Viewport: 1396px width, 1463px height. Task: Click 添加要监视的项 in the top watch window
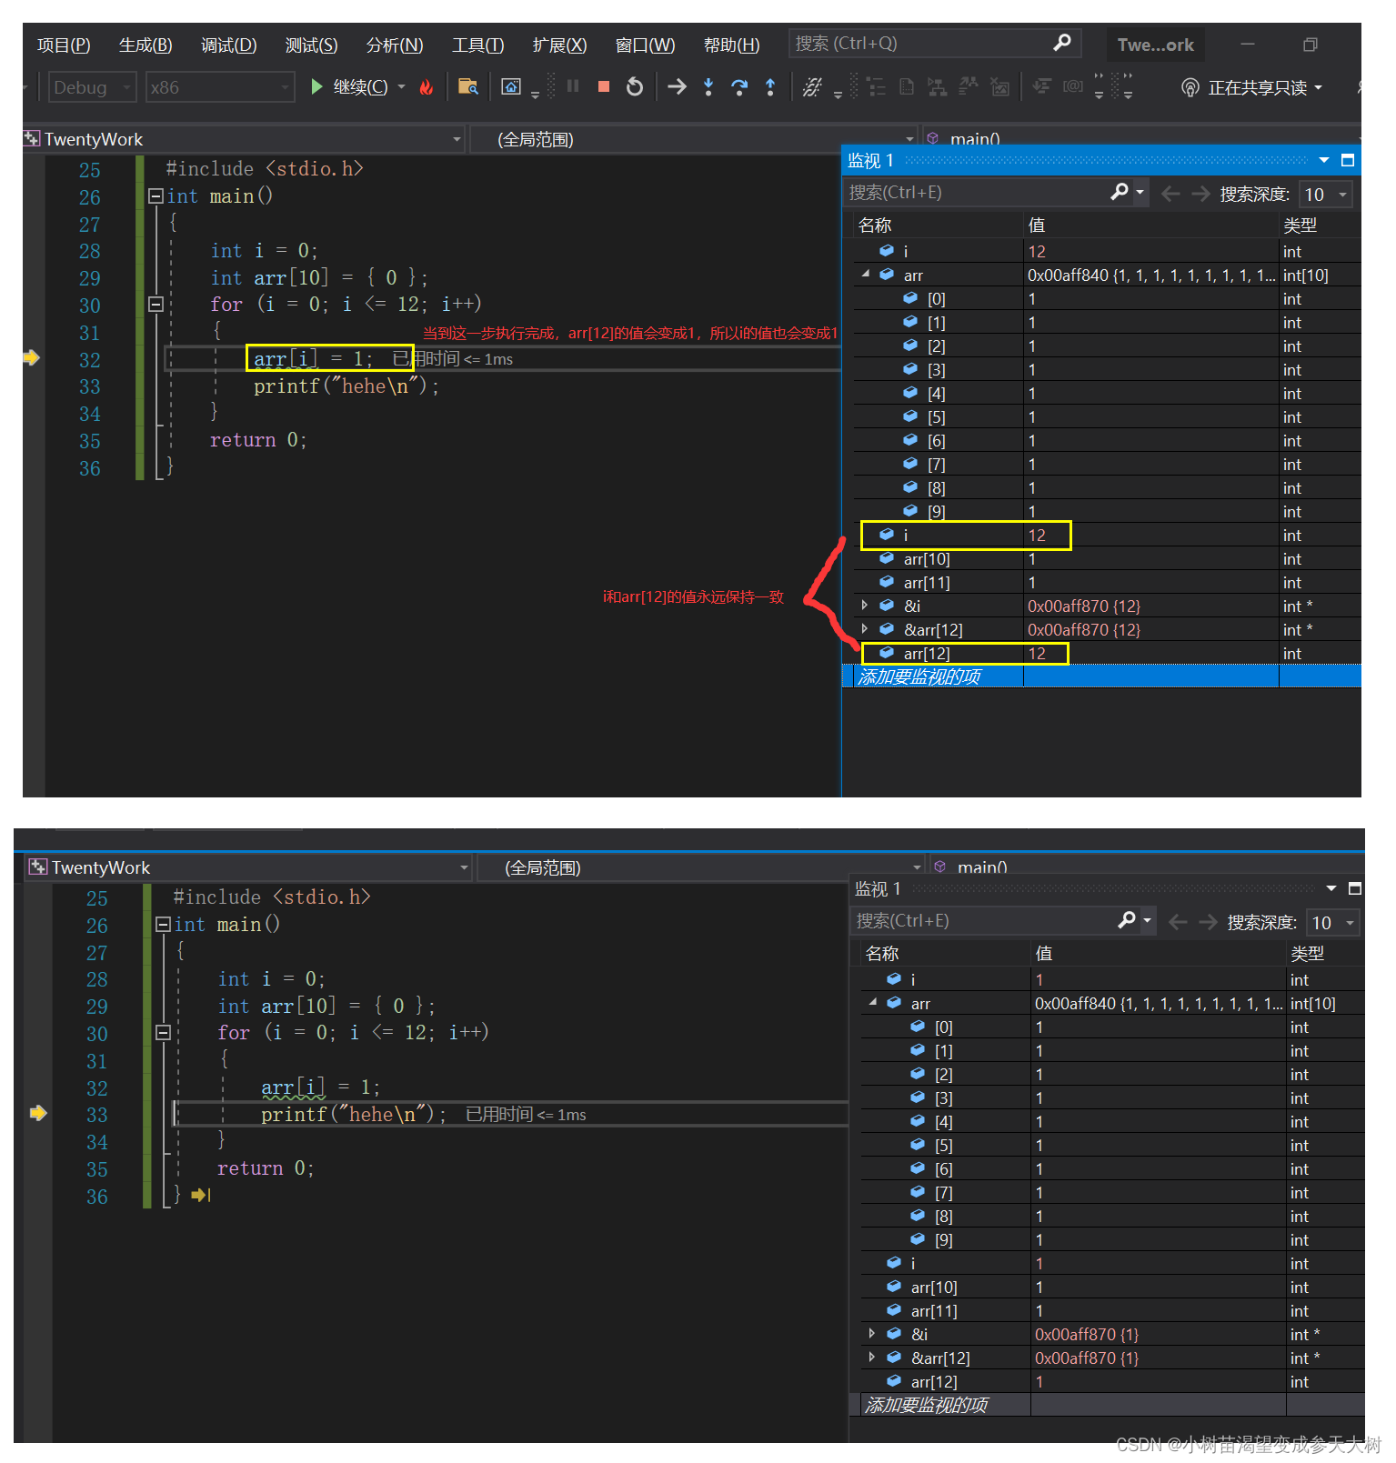click(919, 676)
